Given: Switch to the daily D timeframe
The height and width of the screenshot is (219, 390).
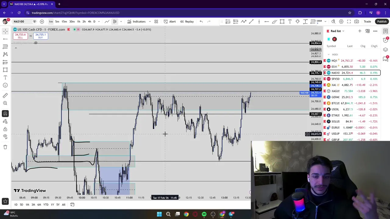Looking at the screenshot, I should [94, 22].
